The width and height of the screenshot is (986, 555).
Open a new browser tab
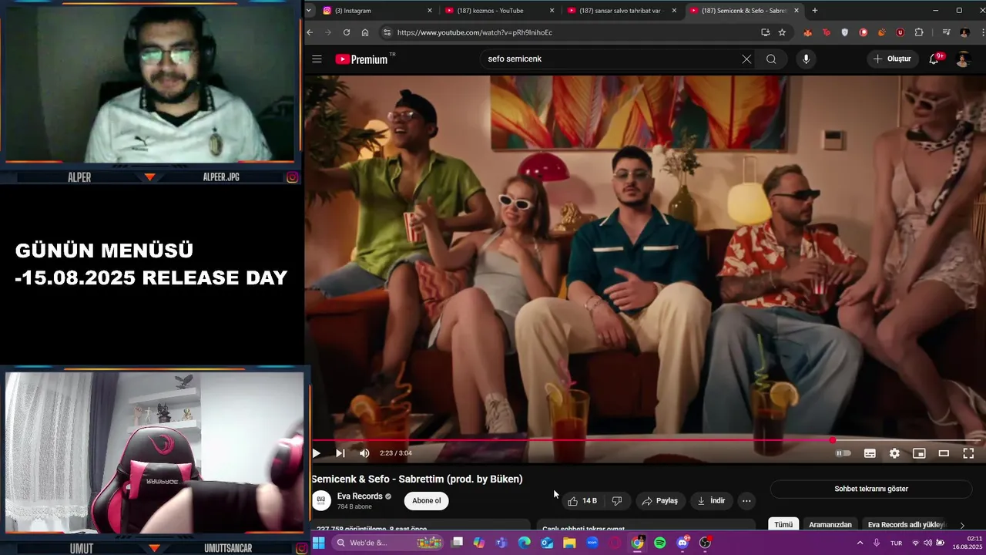[x=815, y=11]
